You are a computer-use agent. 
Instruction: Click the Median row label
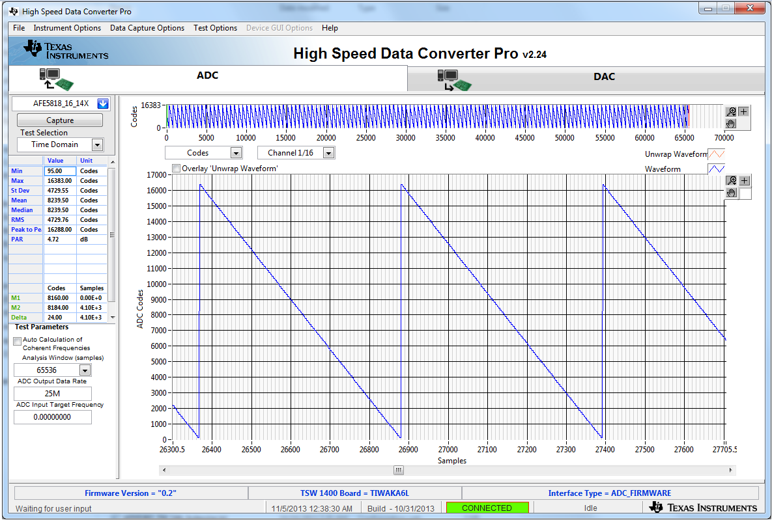25,210
